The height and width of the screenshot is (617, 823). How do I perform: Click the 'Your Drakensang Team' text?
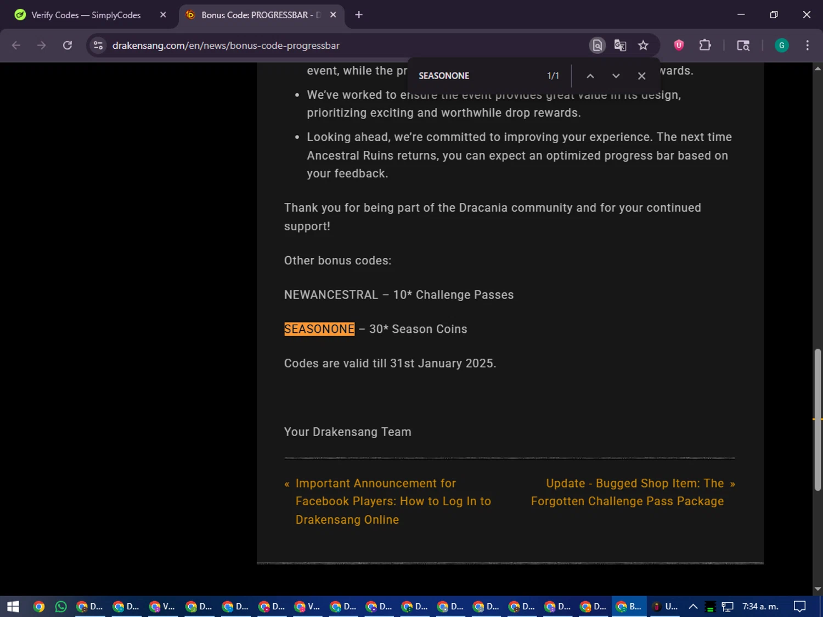347,432
